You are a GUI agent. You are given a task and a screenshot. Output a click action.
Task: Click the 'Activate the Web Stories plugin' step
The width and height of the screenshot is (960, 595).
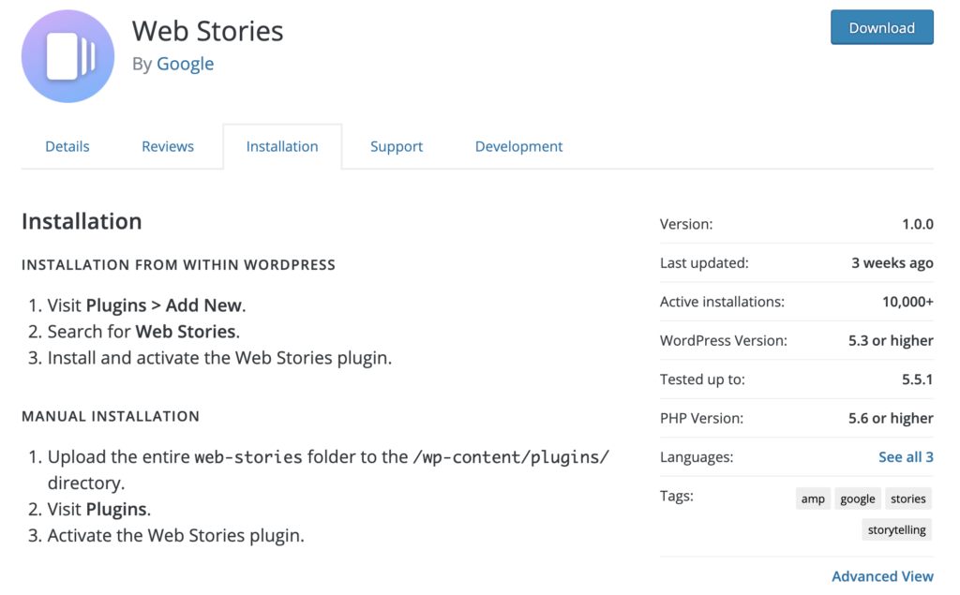pos(175,535)
